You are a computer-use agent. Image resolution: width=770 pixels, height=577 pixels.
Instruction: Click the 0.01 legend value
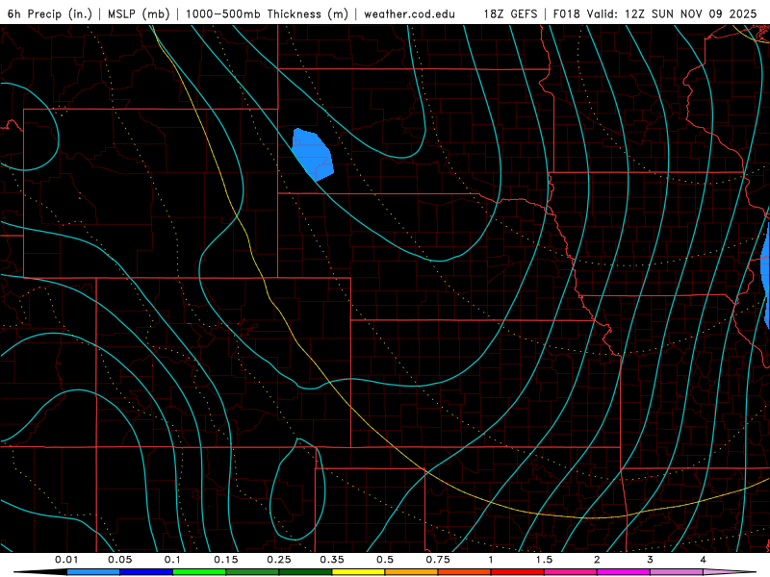tap(66, 560)
